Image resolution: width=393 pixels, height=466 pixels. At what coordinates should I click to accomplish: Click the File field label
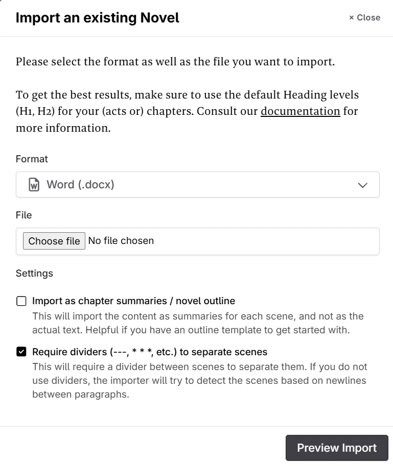(x=24, y=215)
